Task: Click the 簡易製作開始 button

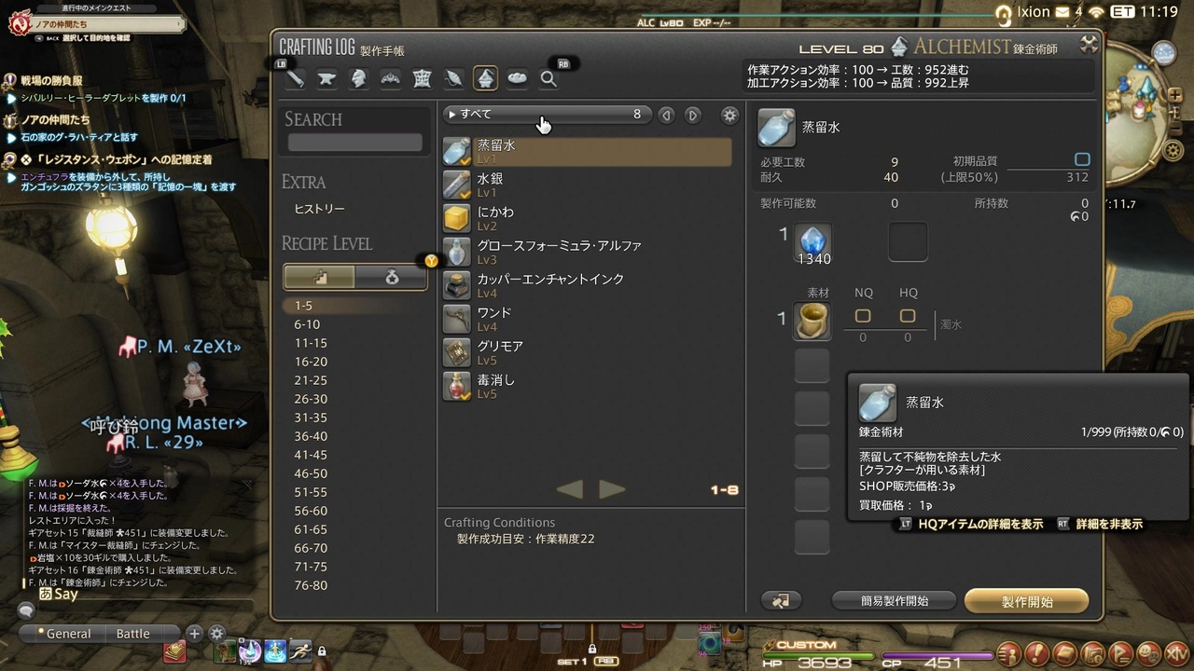Action: coord(895,601)
